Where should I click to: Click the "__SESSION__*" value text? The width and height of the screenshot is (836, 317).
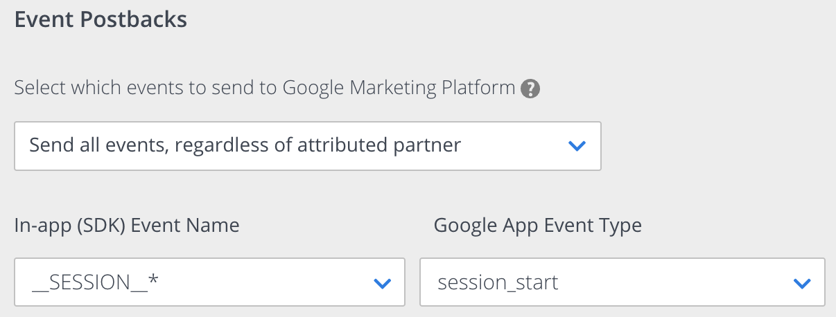click(96, 283)
